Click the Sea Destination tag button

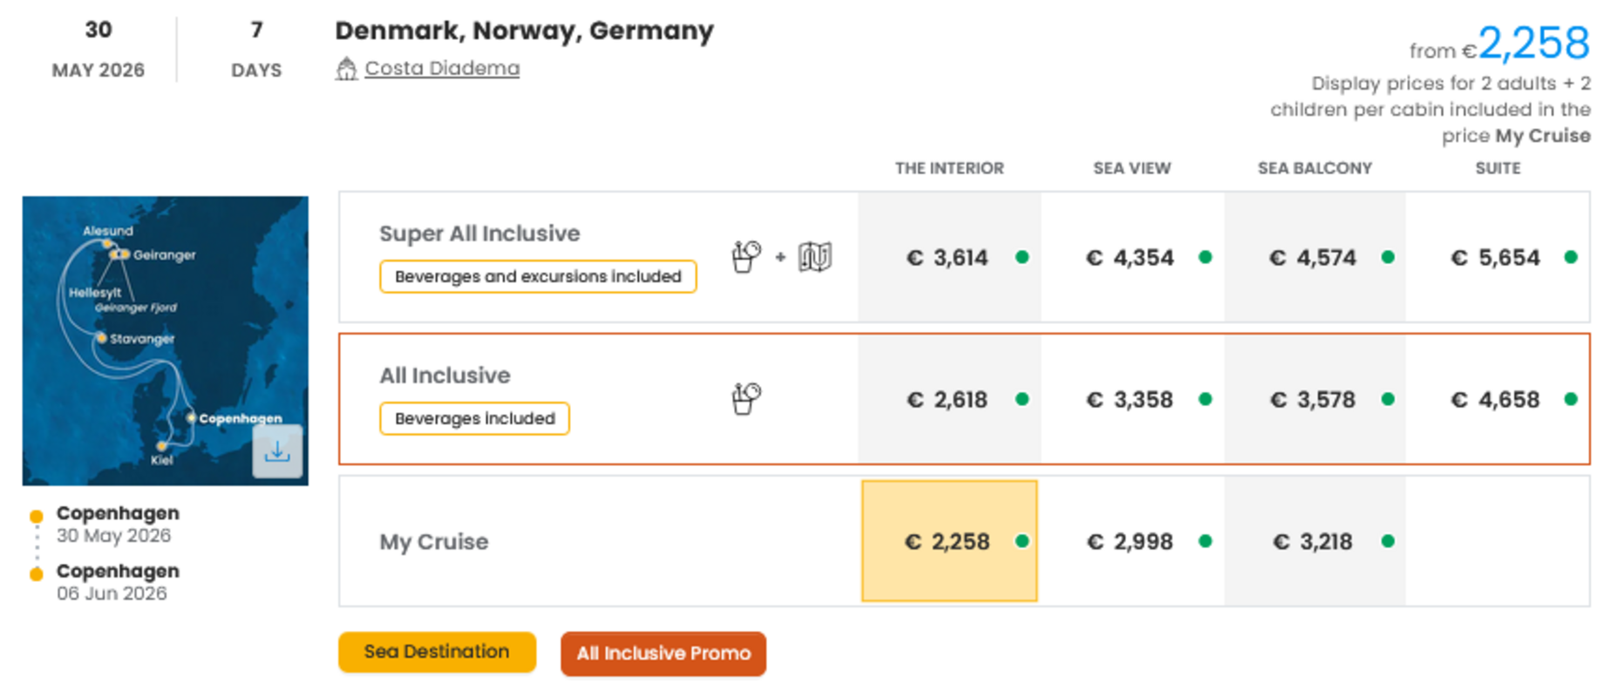pos(437,652)
